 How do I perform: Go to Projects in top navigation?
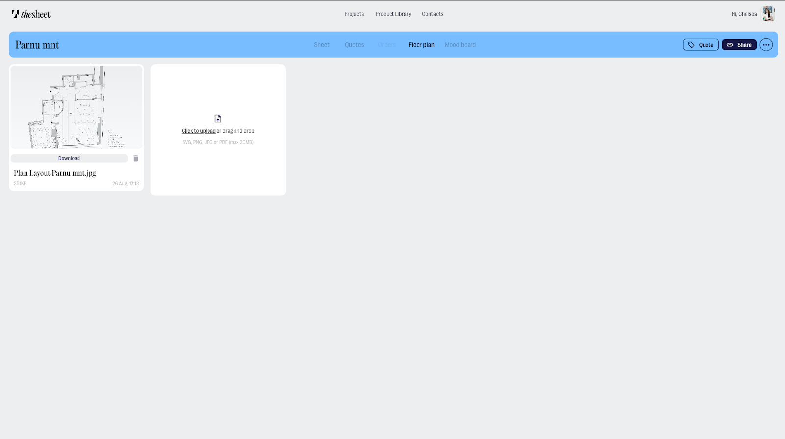click(354, 14)
